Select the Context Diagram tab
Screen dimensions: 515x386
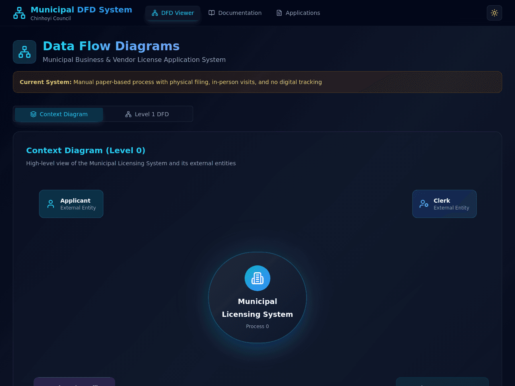point(59,114)
